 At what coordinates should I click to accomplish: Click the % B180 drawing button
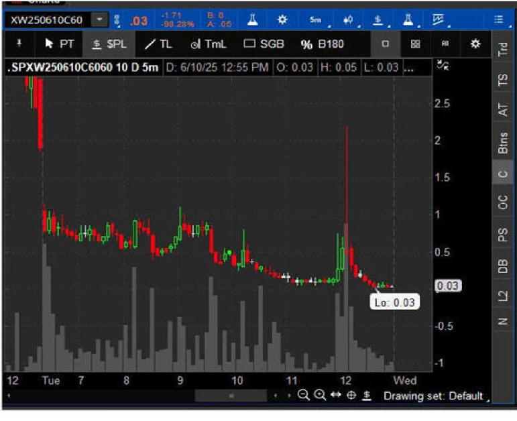[321, 44]
